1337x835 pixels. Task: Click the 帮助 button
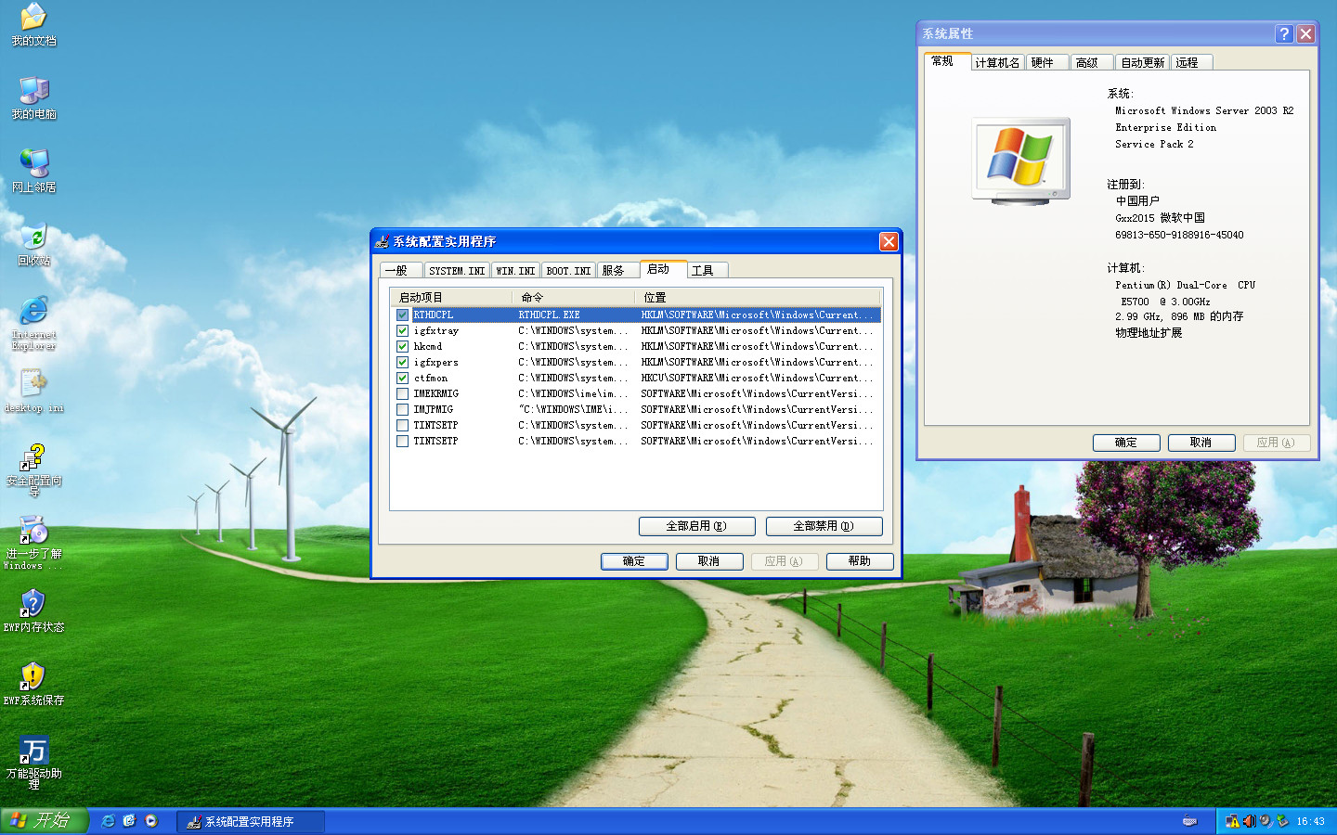pos(860,561)
